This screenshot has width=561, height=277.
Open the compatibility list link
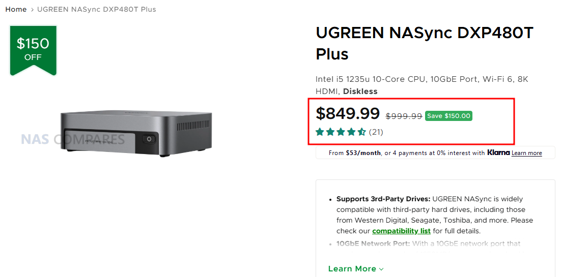[x=401, y=231]
